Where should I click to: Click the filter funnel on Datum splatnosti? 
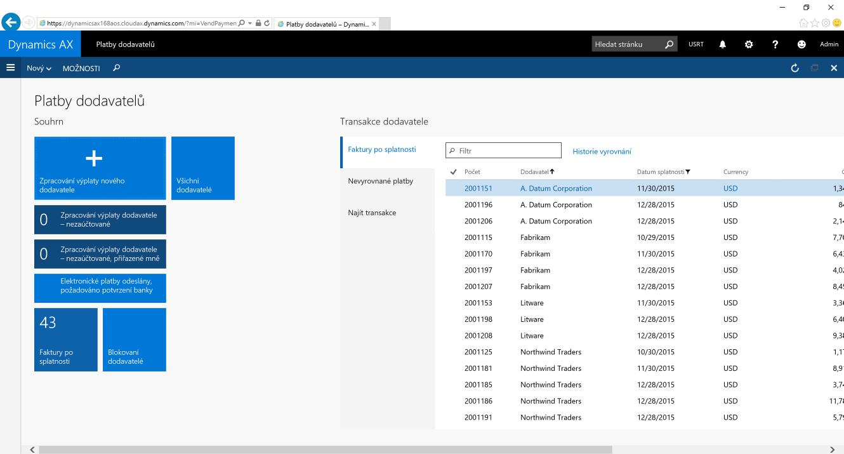coord(688,172)
